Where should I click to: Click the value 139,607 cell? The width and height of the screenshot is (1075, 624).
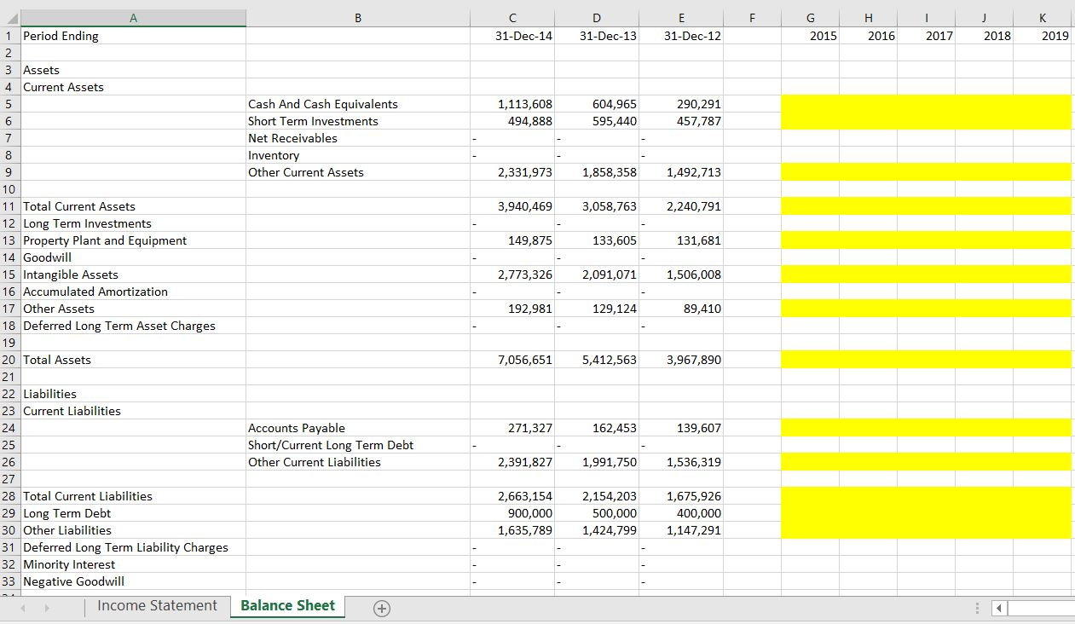pos(681,428)
